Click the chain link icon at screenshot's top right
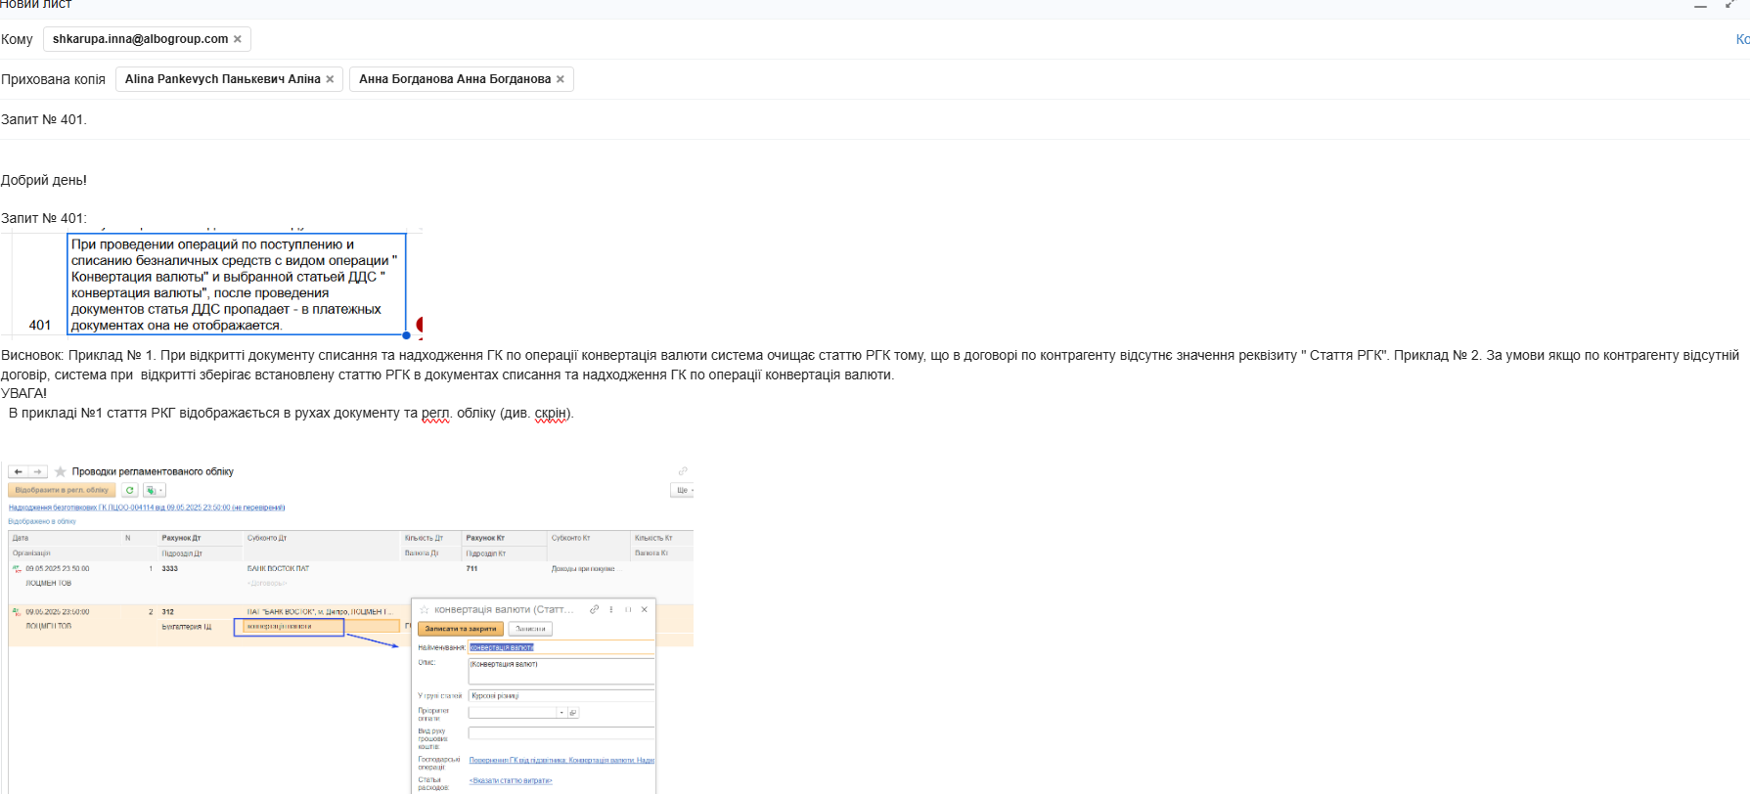Viewport: 1750px width, 794px height. click(x=683, y=471)
